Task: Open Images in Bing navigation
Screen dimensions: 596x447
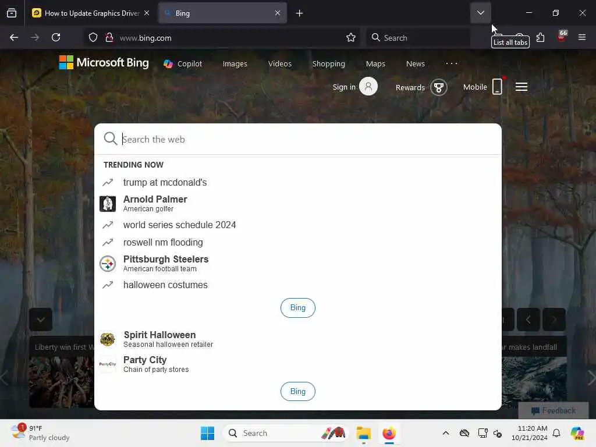Action: 235,64
